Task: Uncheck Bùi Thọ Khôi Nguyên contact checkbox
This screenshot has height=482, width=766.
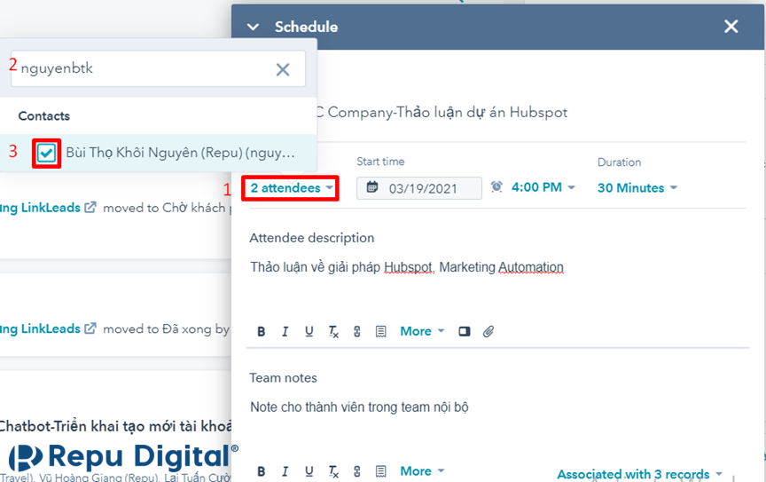Action: (x=46, y=154)
